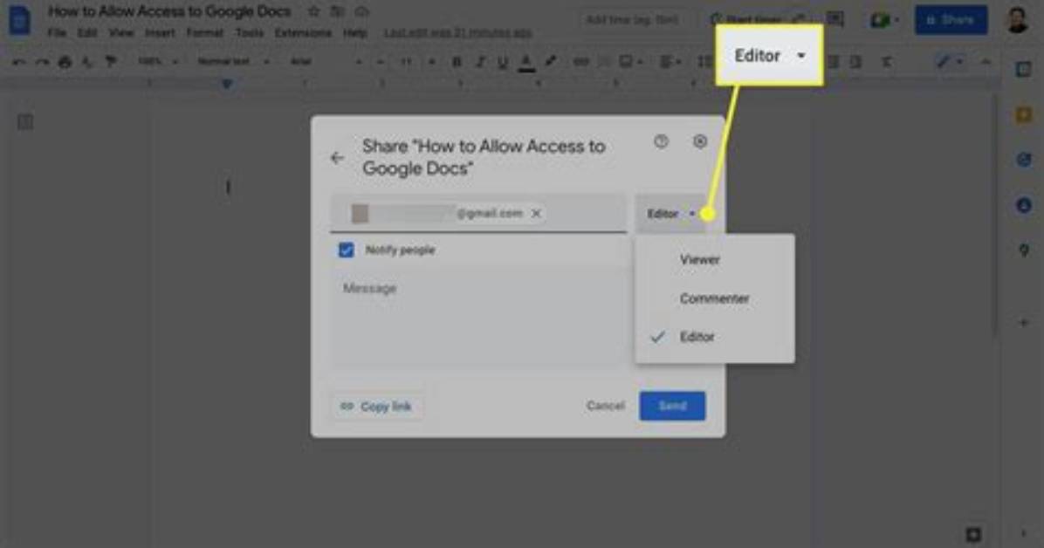Go back using the share dialog arrow
The image size is (1044, 548).
pos(337,158)
